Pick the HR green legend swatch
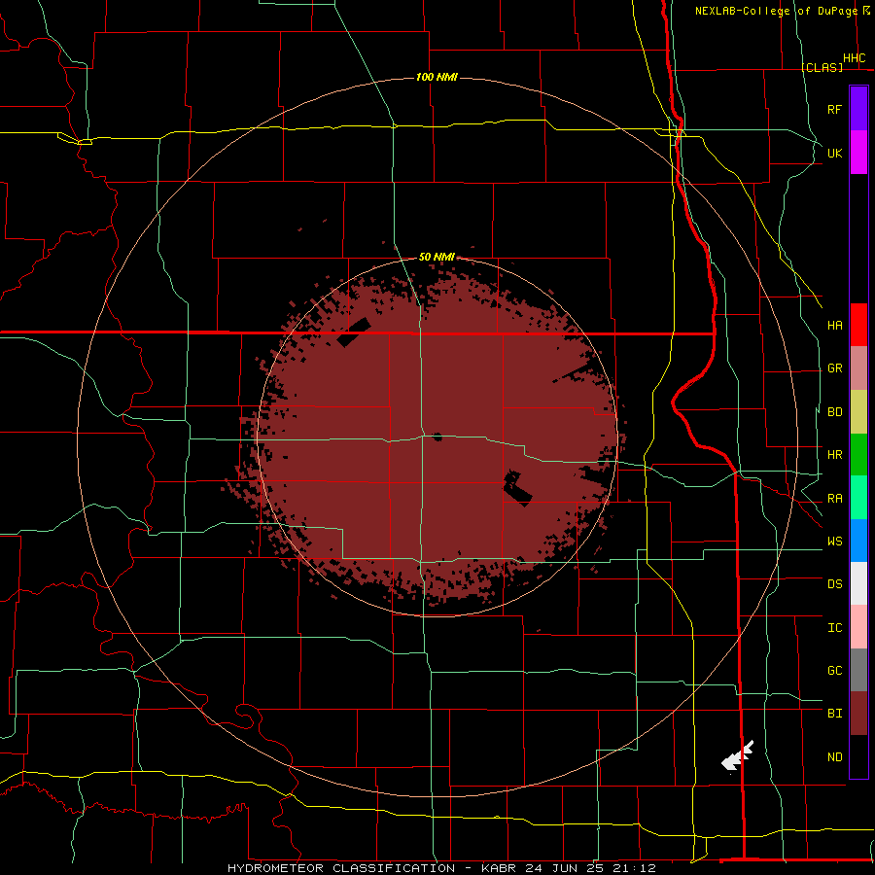Viewport: 875px width, 875px height. pyautogui.click(x=858, y=455)
